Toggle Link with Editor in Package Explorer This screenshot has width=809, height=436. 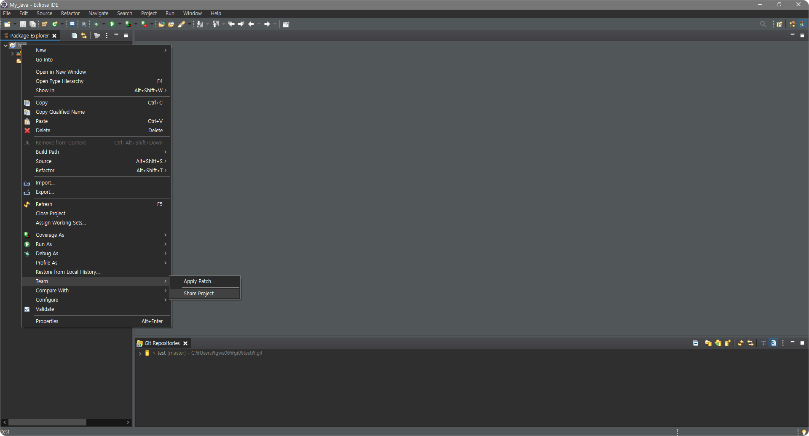[x=84, y=36]
